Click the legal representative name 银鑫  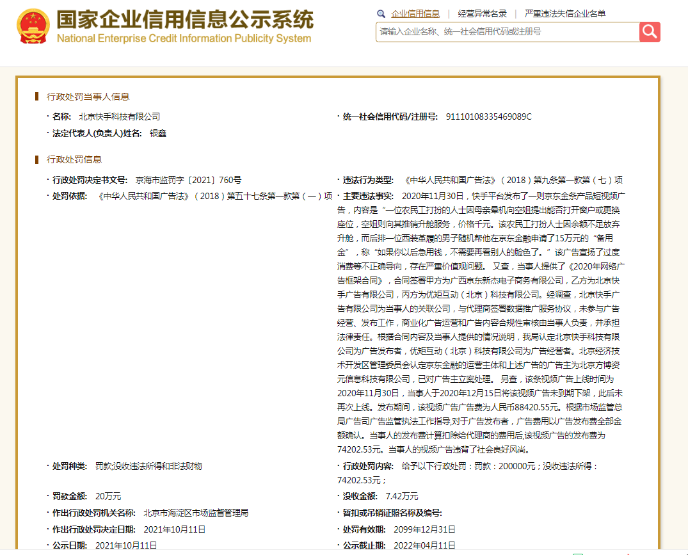[x=158, y=133]
